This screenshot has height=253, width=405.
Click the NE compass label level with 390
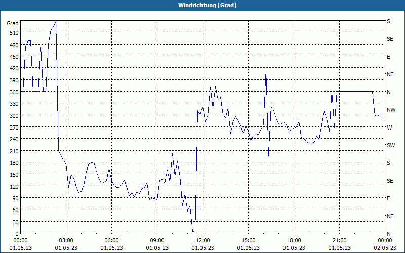[x=390, y=74]
